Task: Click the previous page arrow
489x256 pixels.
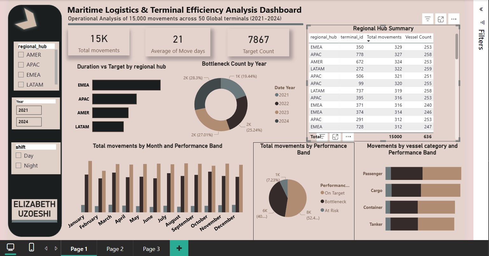Action: coord(46,248)
